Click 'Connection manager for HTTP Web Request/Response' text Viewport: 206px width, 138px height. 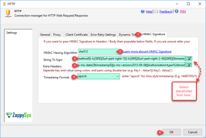click(x=51, y=16)
